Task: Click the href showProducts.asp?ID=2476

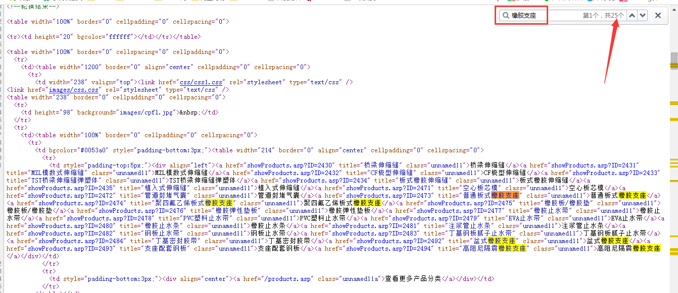Action: click(141, 211)
